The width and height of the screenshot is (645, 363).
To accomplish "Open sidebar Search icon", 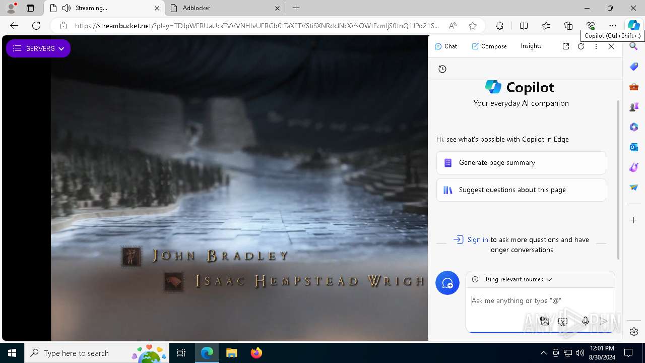I will click(x=634, y=46).
